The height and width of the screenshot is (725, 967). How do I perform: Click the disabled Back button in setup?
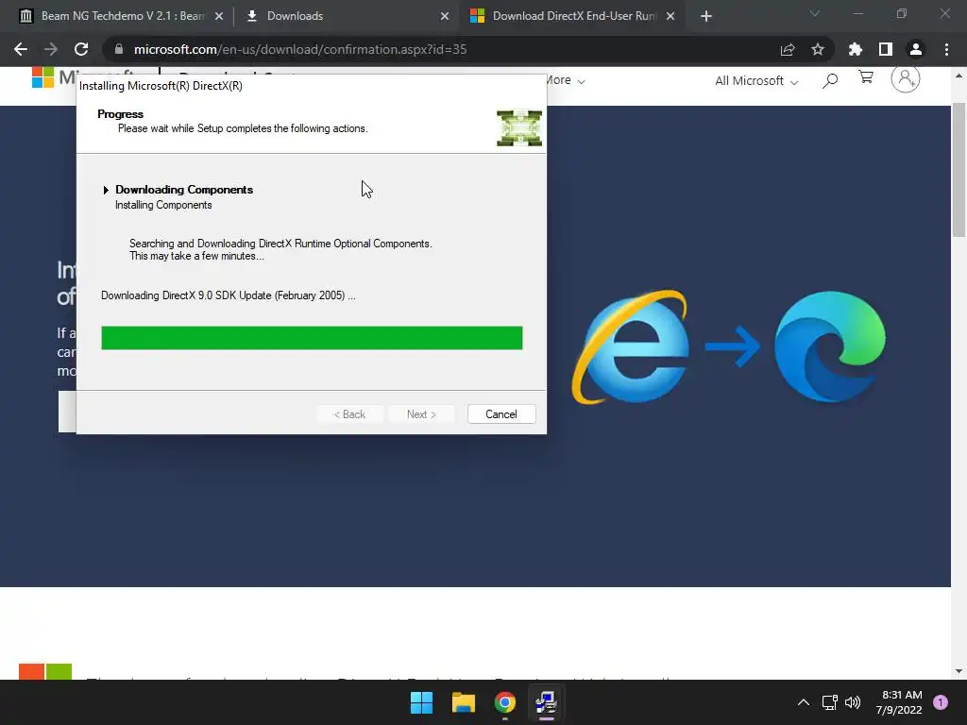349,414
